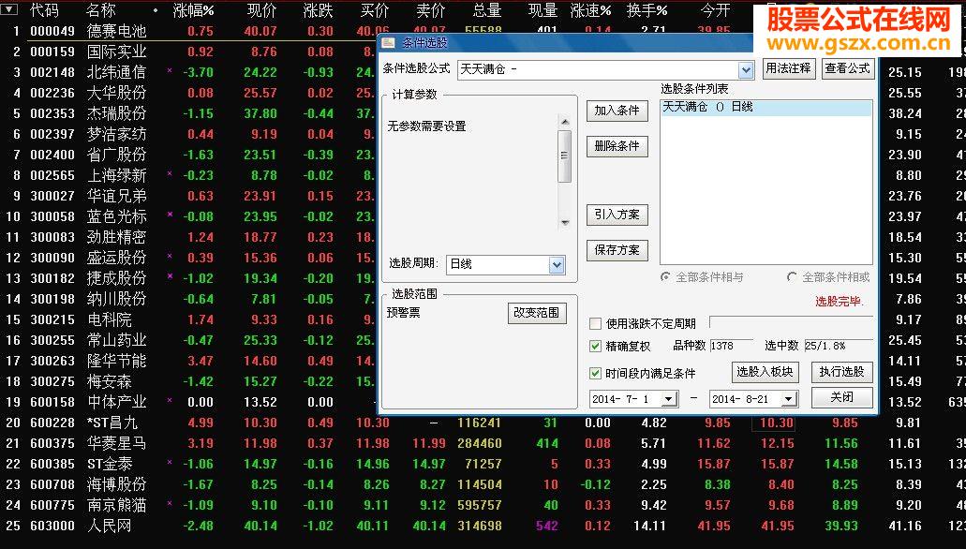Toggle the 时间段内满足条件 checkbox
Viewport: 966px width, 549px height.
pyautogui.click(x=595, y=374)
